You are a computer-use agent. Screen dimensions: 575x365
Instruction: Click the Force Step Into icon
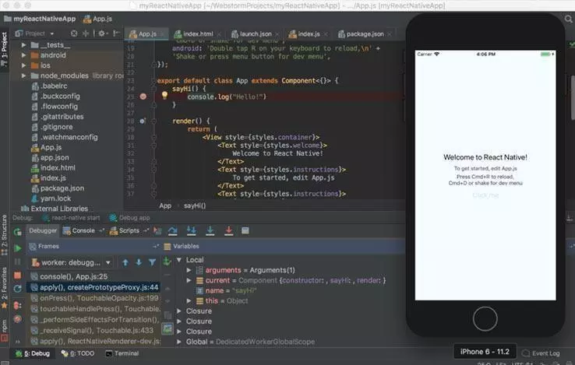point(210,230)
